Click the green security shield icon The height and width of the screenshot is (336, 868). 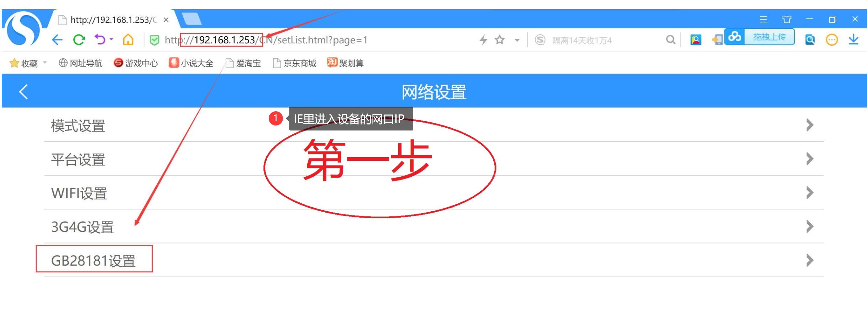click(x=154, y=39)
